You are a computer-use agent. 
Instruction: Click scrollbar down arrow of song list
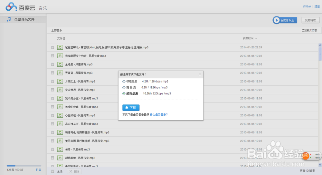tap(320, 165)
